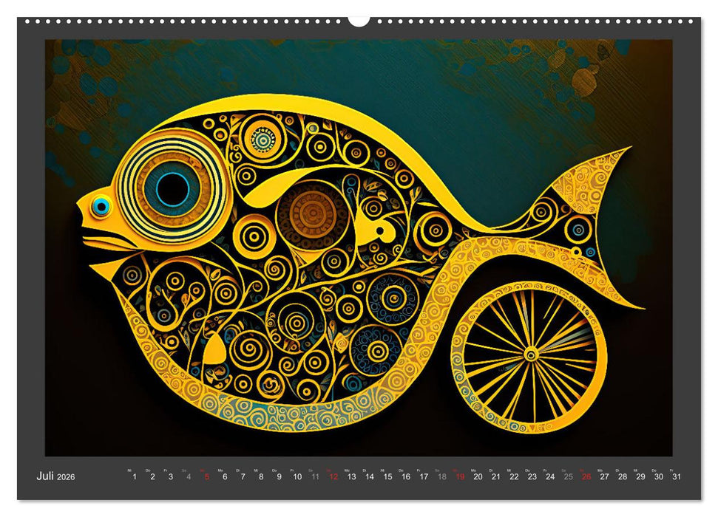This screenshot has width=718, height=517.
Task: Click red Sunday 26 on the calendar
Action: (586, 477)
